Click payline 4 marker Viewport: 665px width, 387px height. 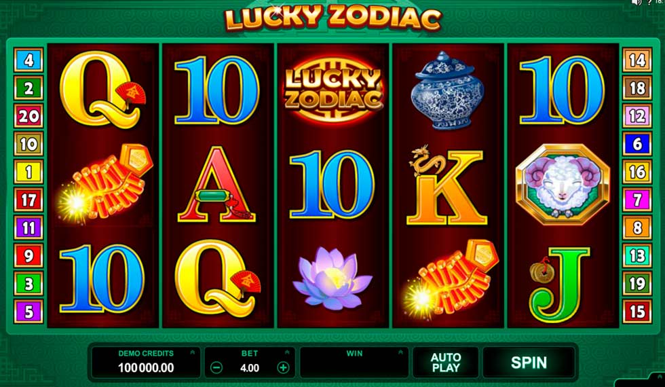coord(28,60)
